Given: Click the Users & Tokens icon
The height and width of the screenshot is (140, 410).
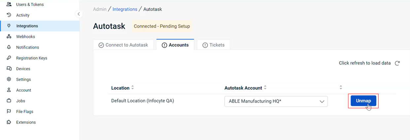Looking at the screenshot, I should [x=9, y=5].
